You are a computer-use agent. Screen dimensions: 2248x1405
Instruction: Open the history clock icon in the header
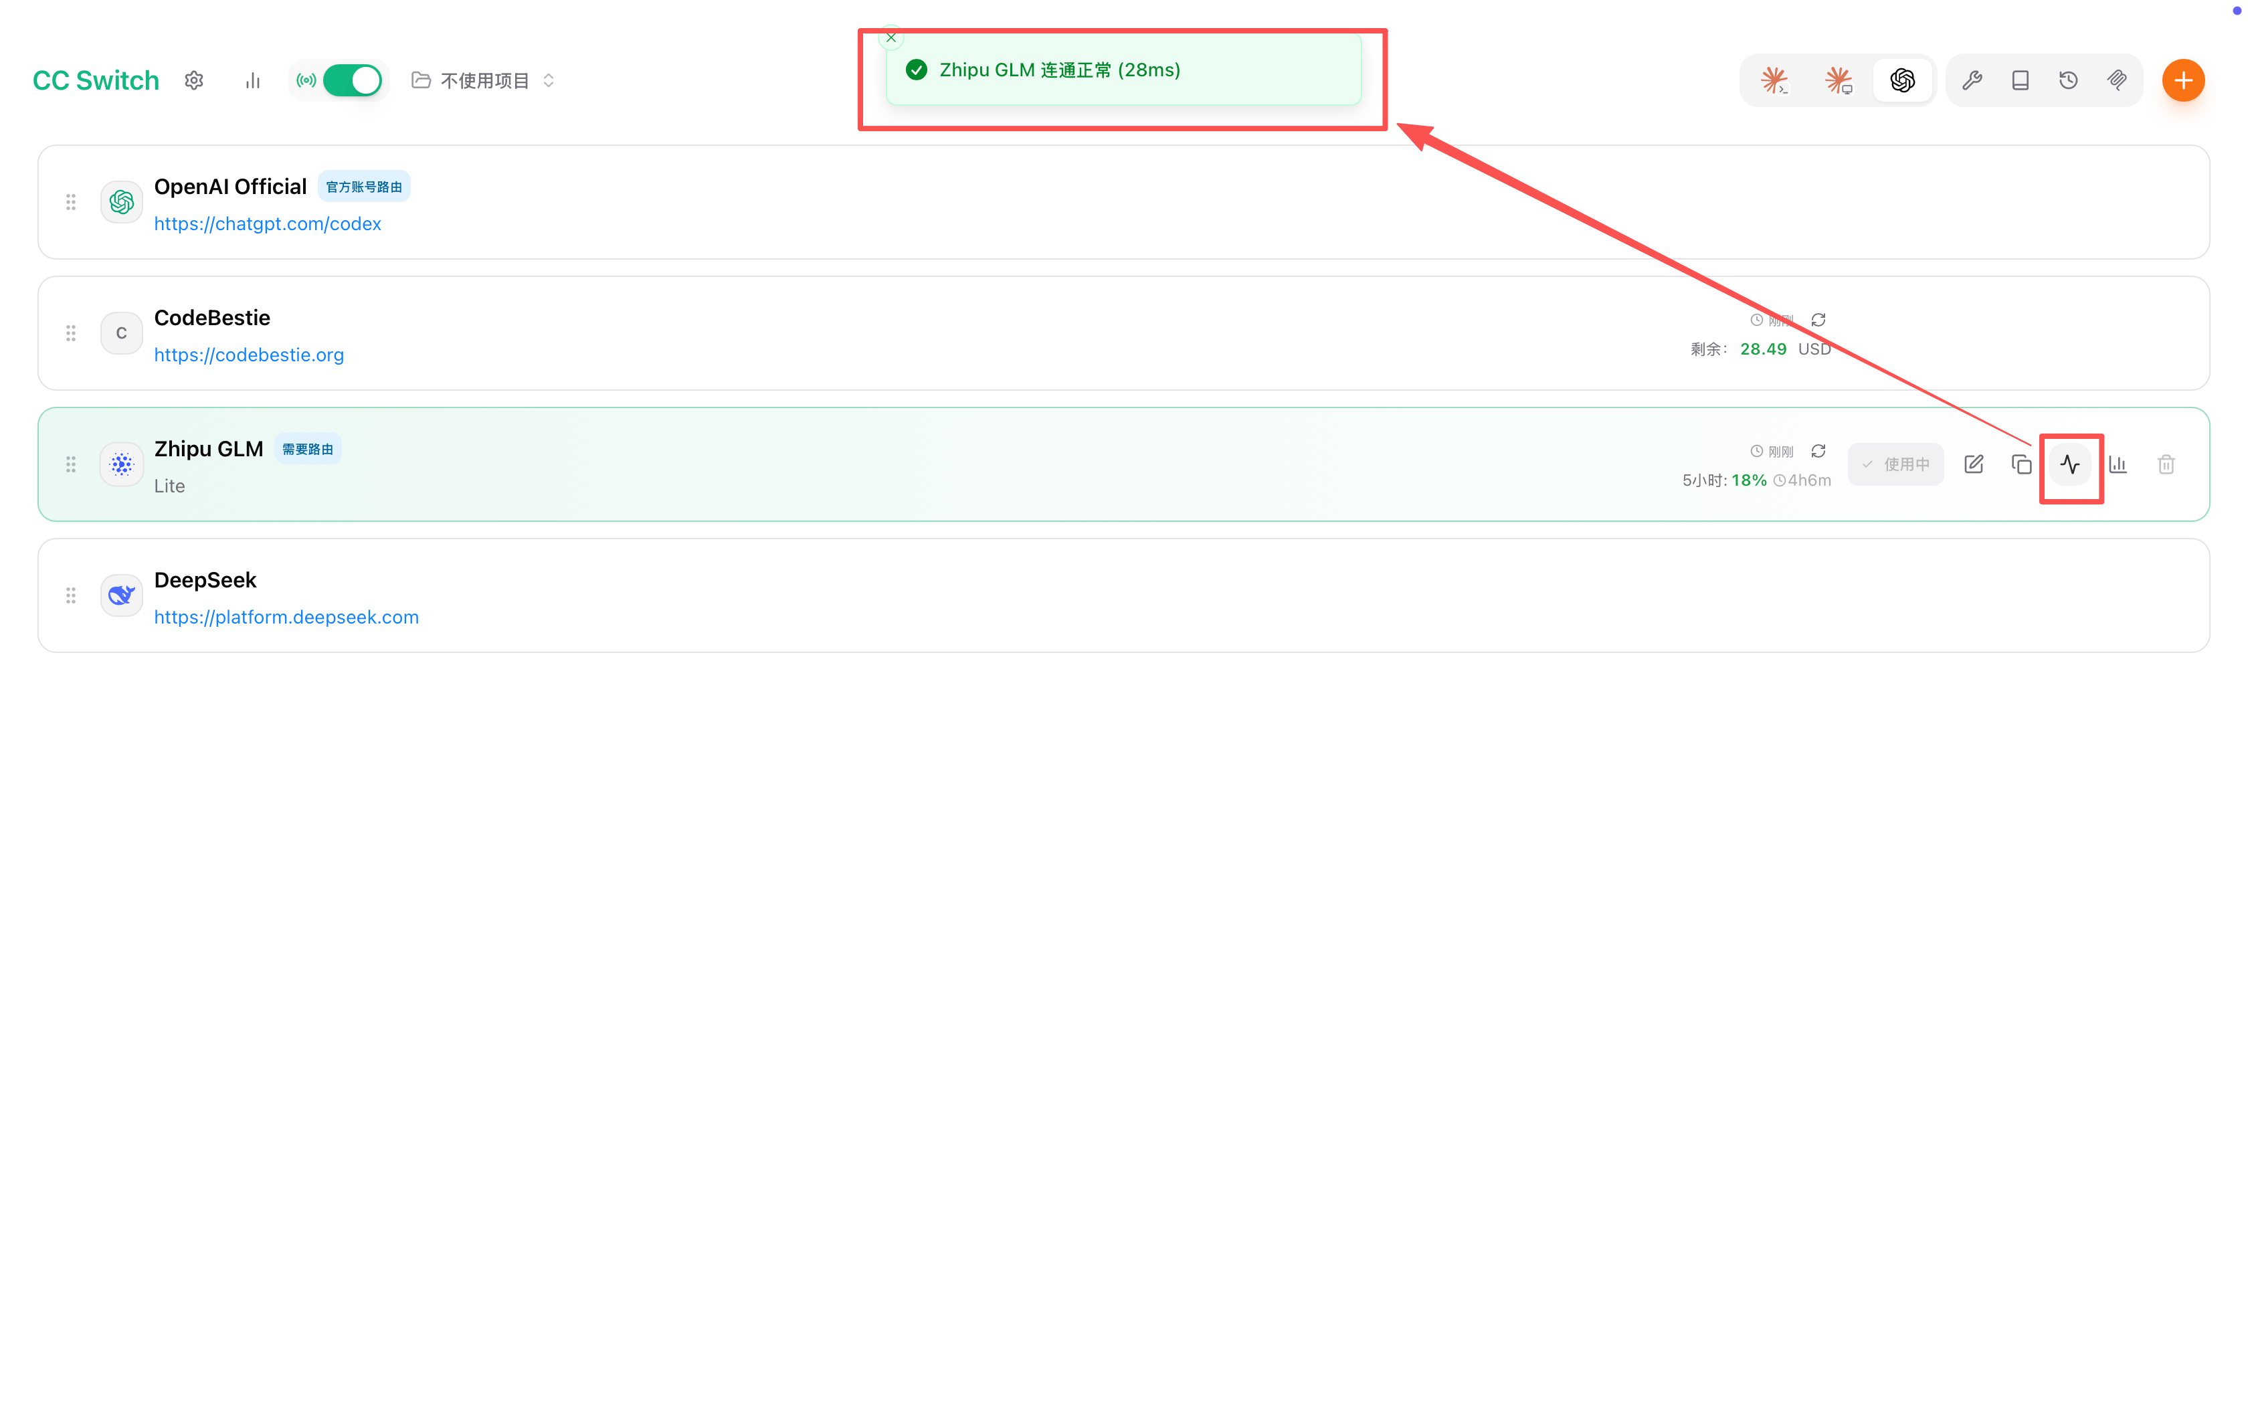point(2069,81)
